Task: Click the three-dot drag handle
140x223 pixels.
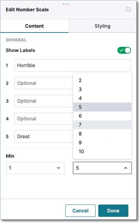Action: tap(66, 4)
